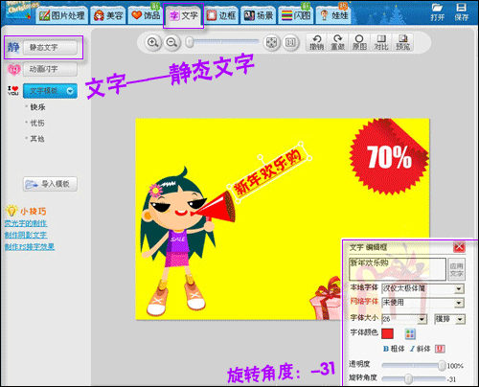Click the zoom out magnifier icon
This screenshot has height=387, width=479.
click(172, 42)
